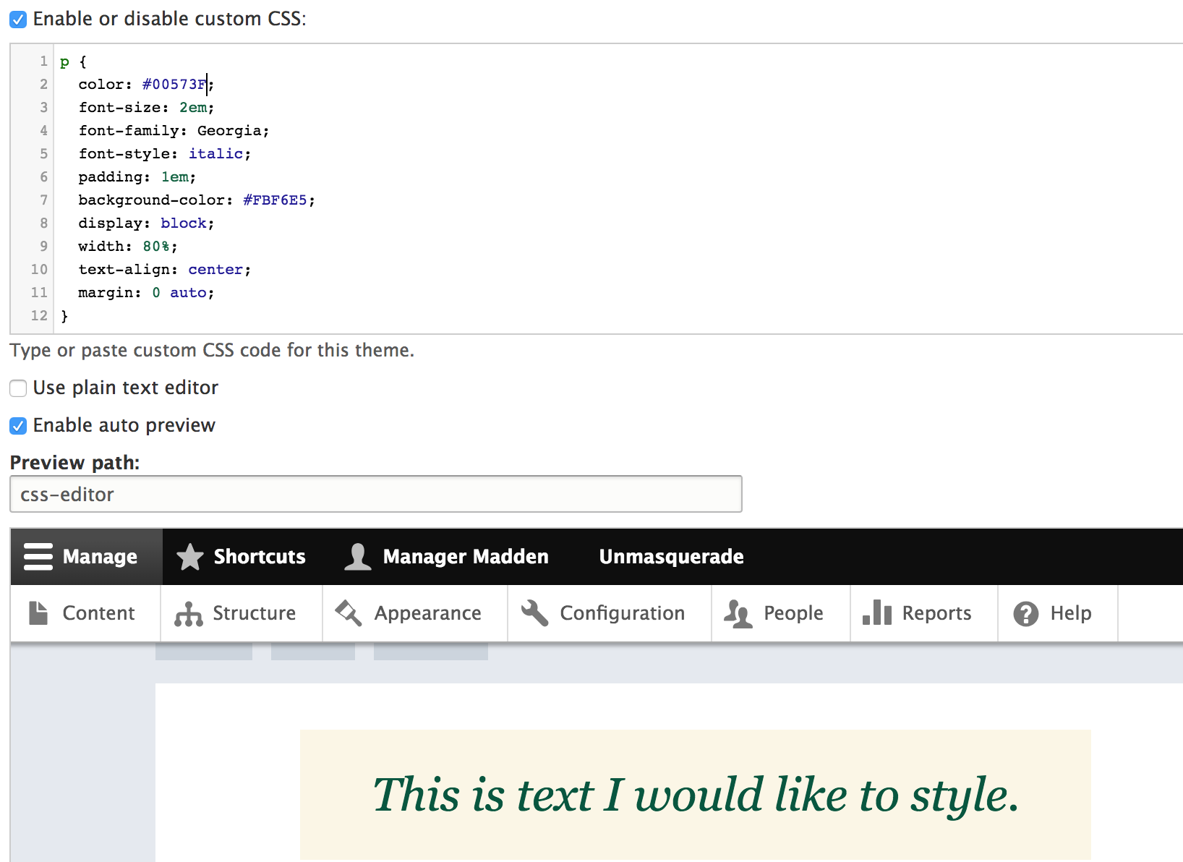1183x862 pixels.
Task: Click the Content page icon
Action: point(38,613)
